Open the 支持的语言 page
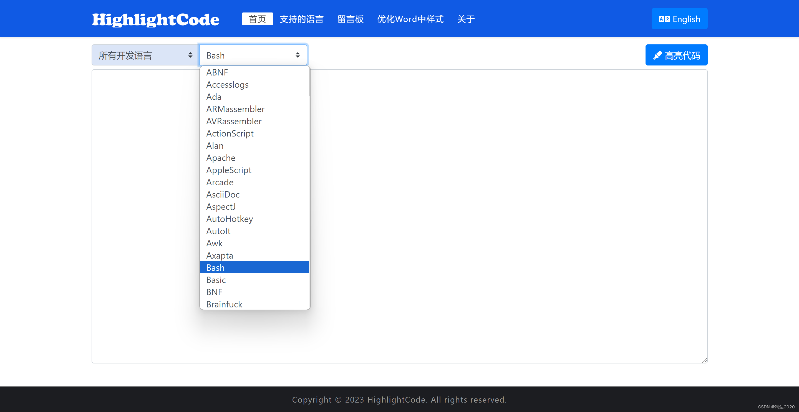 301,19
